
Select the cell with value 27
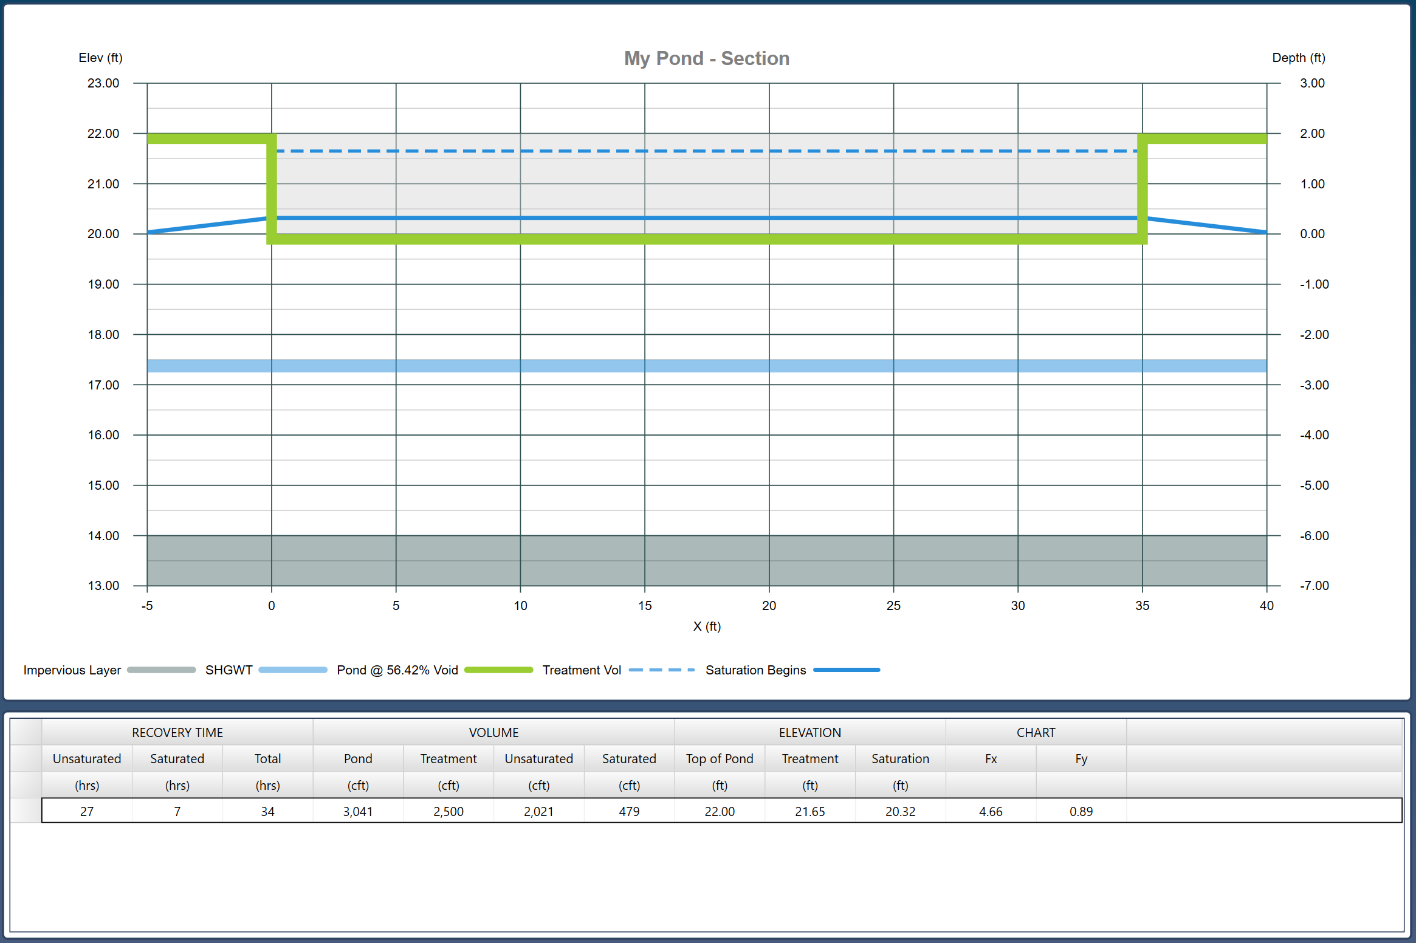pyautogui.click(x=87, y=811)
